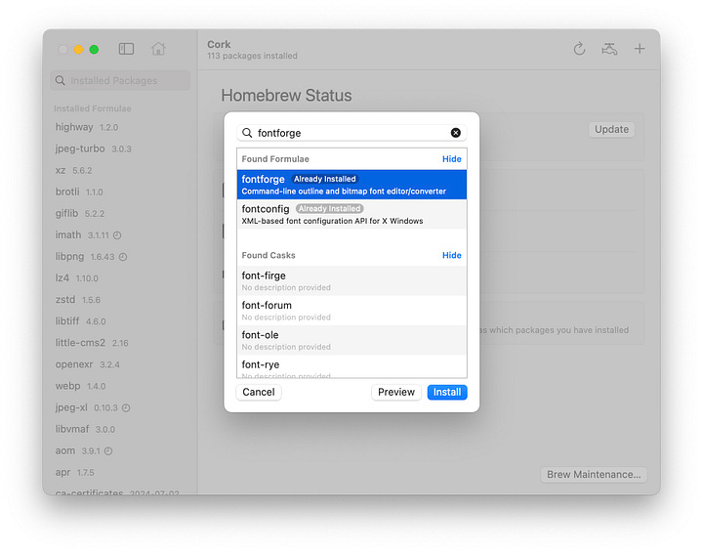Click the Preview button
Screen dimensions: 703x552
396,392
